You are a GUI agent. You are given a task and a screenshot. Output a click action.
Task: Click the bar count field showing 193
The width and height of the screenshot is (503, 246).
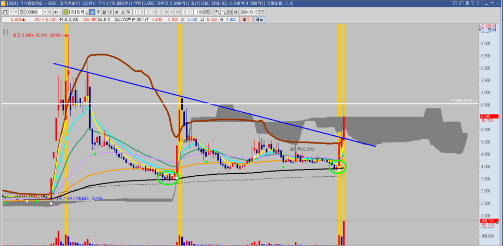coord(198,12)
